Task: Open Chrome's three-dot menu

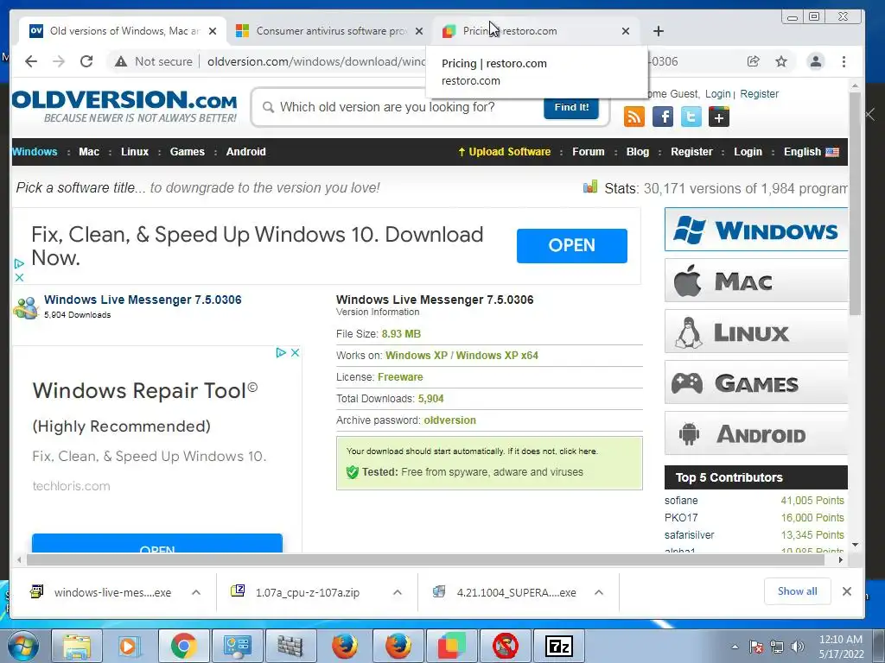Action: click(x=844, y=61)
